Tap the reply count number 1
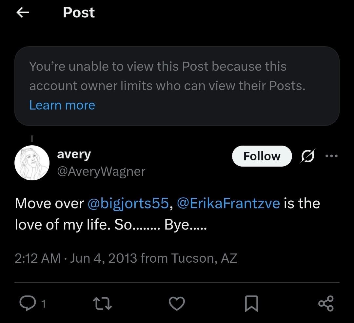 click(44, 304)
